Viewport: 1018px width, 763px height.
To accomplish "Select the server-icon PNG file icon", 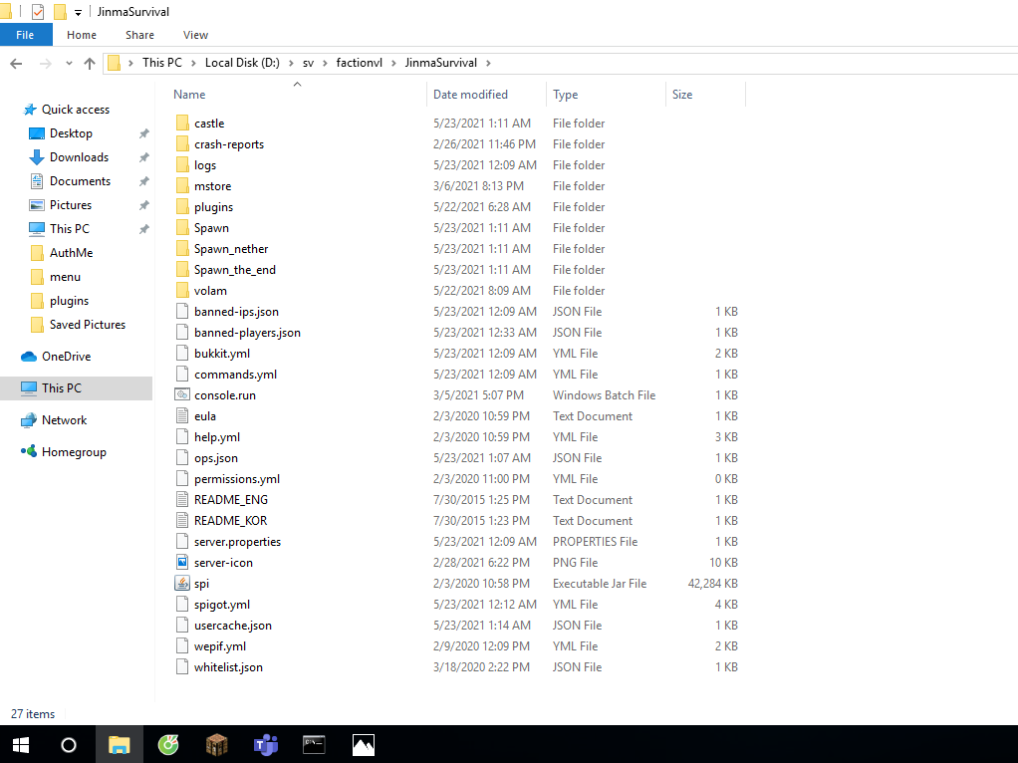I will 182,563.
